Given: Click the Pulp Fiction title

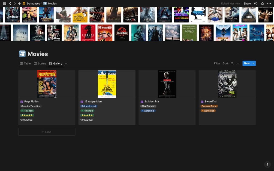Looking at the screenshot, I should 32,101.
